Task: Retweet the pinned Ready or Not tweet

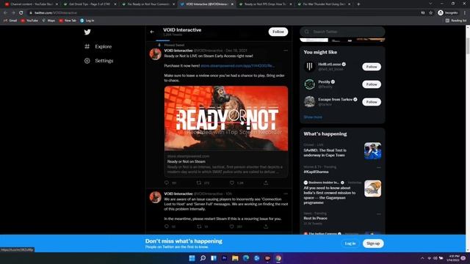Action: click(199, 183)
